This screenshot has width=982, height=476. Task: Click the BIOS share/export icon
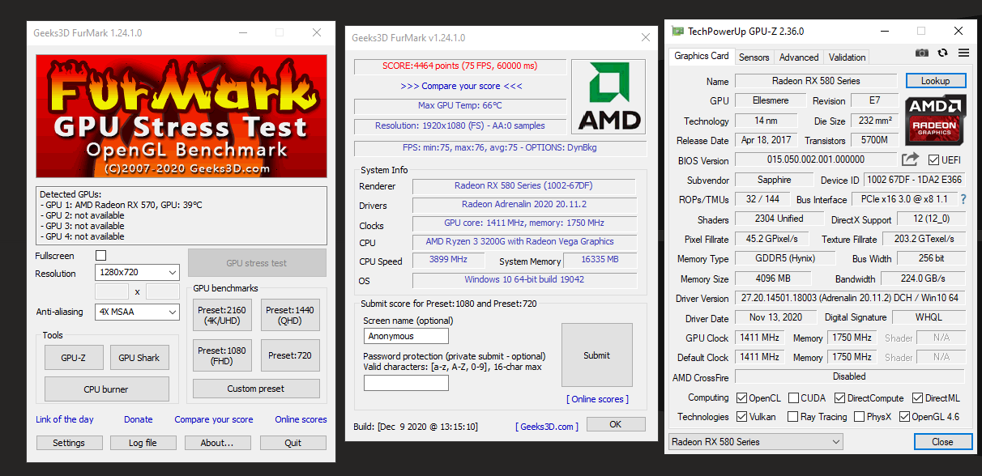pyautogui.click(x=911, y=159)
